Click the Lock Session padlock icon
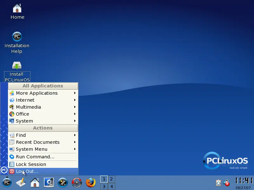The height and width of the screenshot is (190, 254). pos(12,164)
